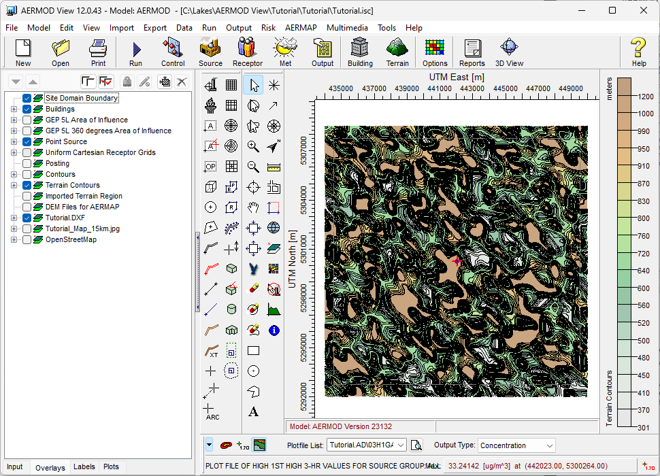Open Terrain from the main toolbar
The height and width of the screenshot is (476, 660).
(x=397, y=52)
